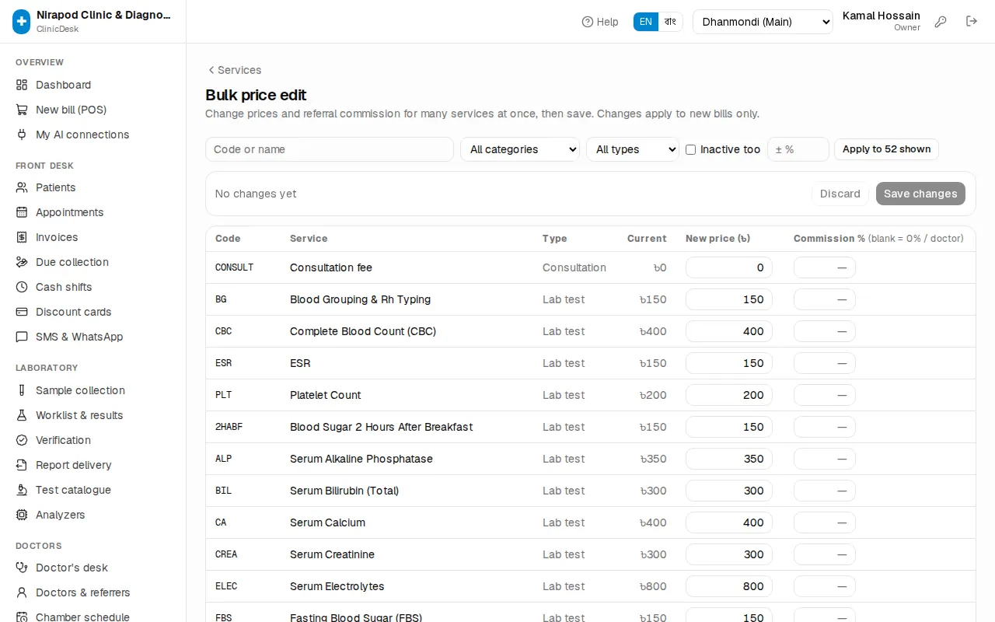Go back to Services
Screen dimensions: 995x622
pos(234,70)
